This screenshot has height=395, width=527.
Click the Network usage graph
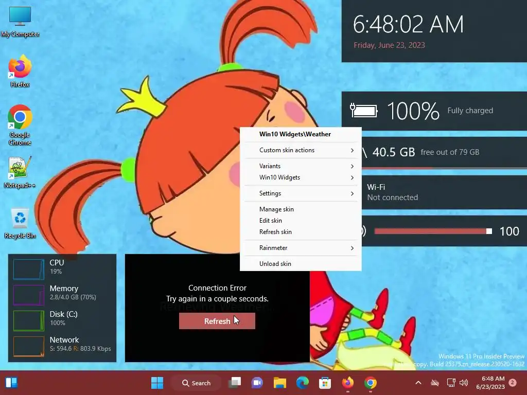click(x=29, y=346)
